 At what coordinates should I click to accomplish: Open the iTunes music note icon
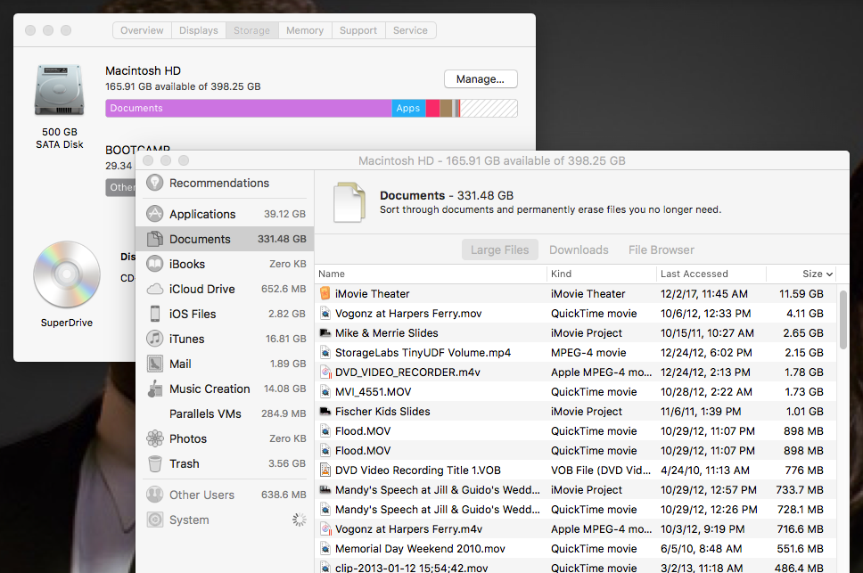155,339
